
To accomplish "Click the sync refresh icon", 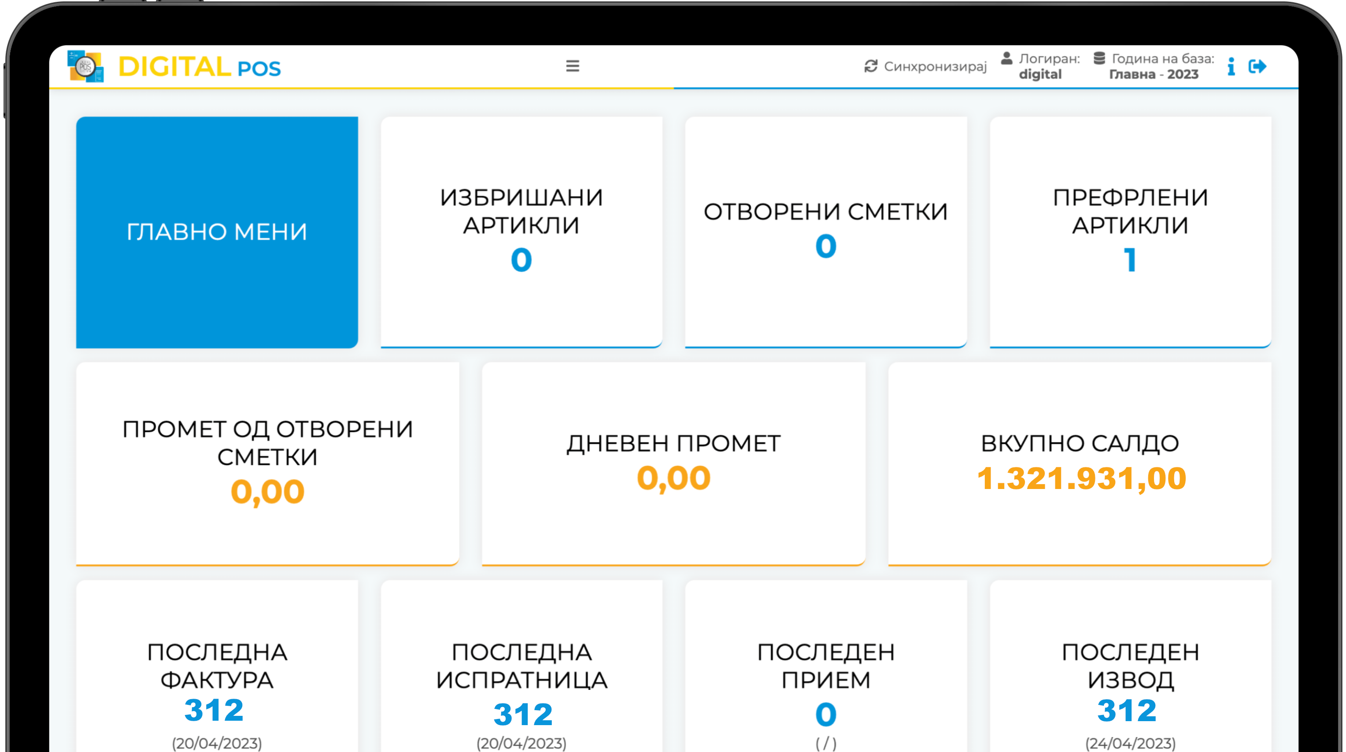I will tap(870, 67).
